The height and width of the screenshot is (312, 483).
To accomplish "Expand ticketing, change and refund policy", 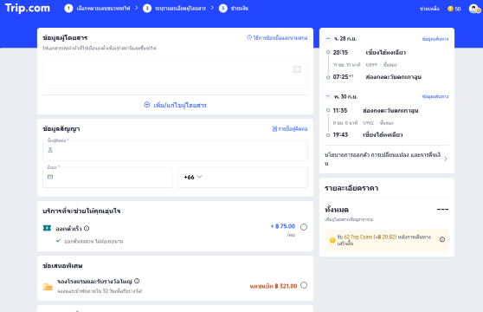I will point(387,159).
